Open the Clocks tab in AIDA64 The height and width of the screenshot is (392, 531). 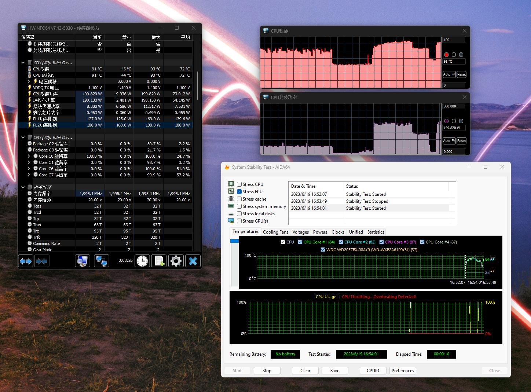click(337, 232)
